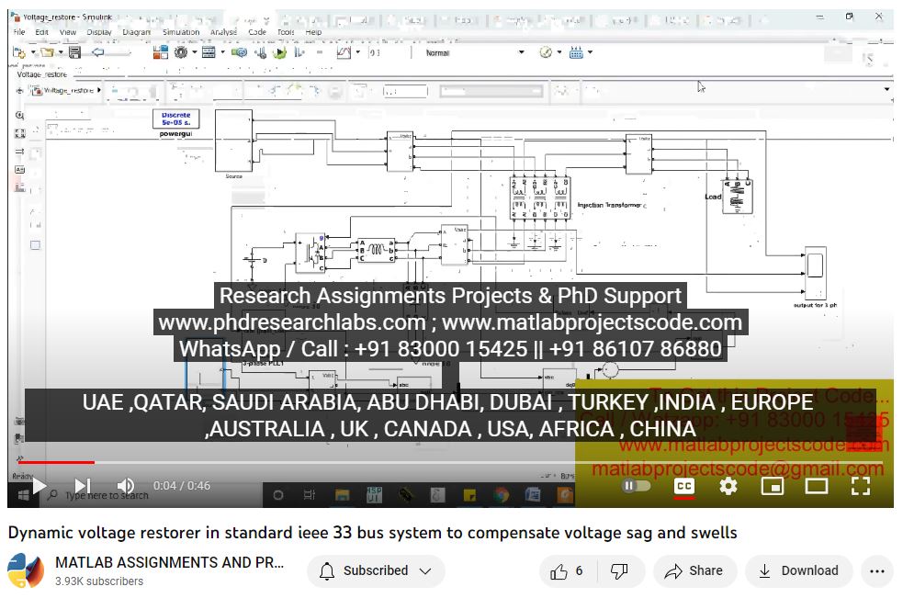Image resolution: width=903 pixels, height=598 pixels.
Task: Open the Diagram menu in Simulink
Action: [x=136, y=32]
